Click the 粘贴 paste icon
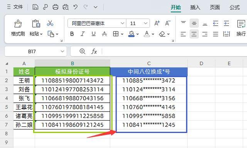 (x=36, y=24)
